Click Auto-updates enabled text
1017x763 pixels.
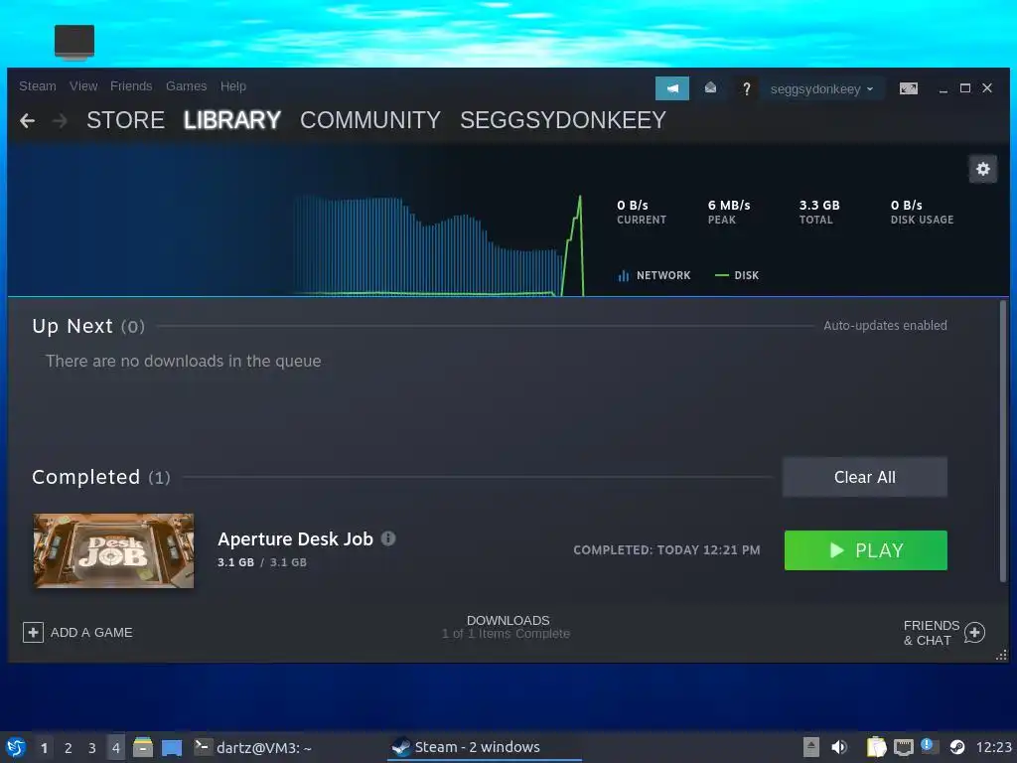885,326
